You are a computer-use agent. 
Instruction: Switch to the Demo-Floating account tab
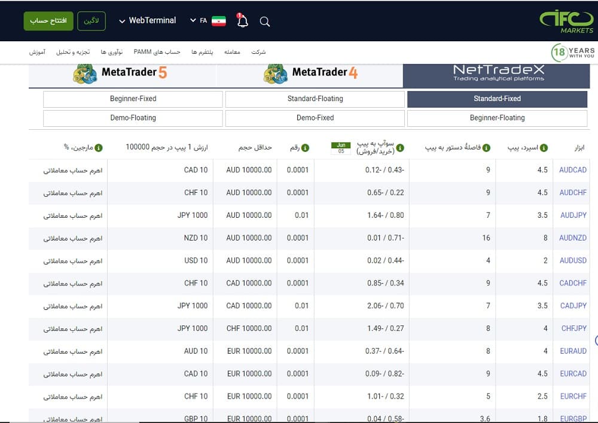pyautogui.click(x=133, y=118)
